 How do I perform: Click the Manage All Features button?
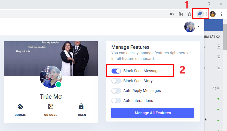click(x=153, y=113)
